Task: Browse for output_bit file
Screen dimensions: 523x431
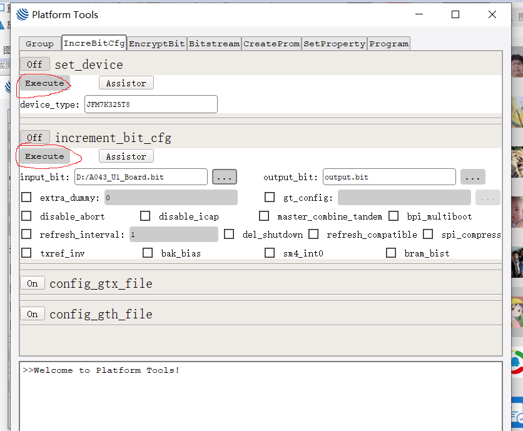Action: pos(472,177)
